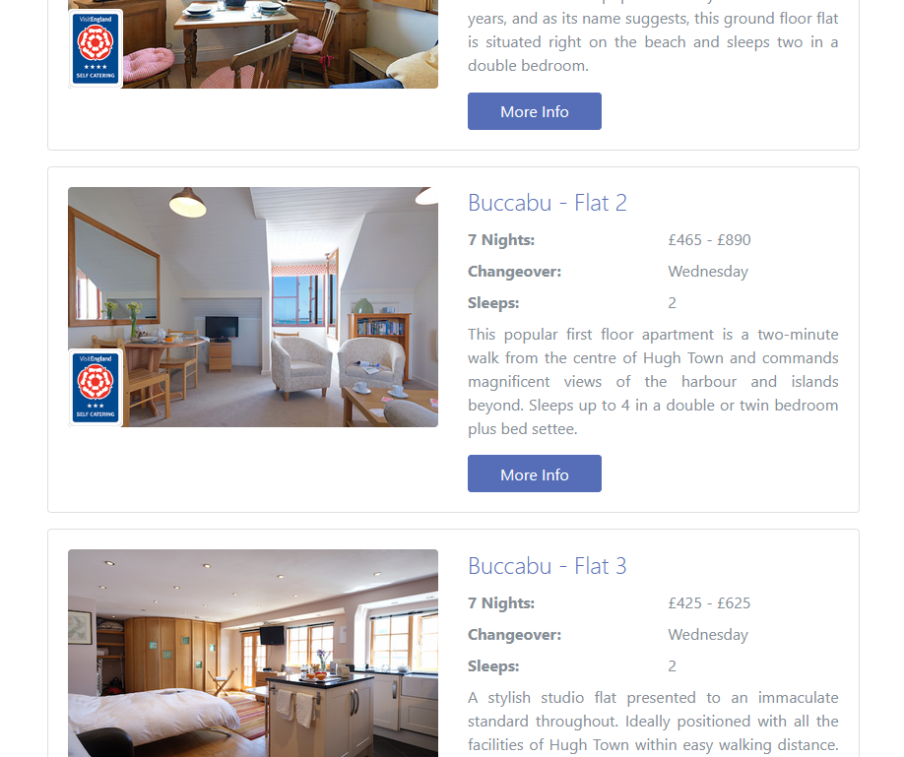Click the Flat 2 Wednesday changeover value
This screenshot has width=904, height=757.
pos(708,272)
